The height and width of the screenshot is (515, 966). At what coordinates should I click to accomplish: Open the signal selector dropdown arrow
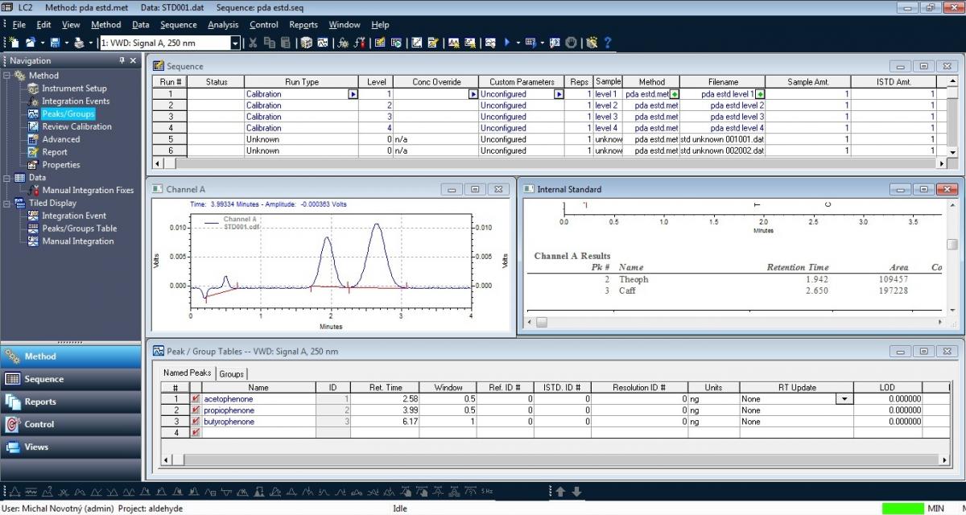click(x=235, y=43)
